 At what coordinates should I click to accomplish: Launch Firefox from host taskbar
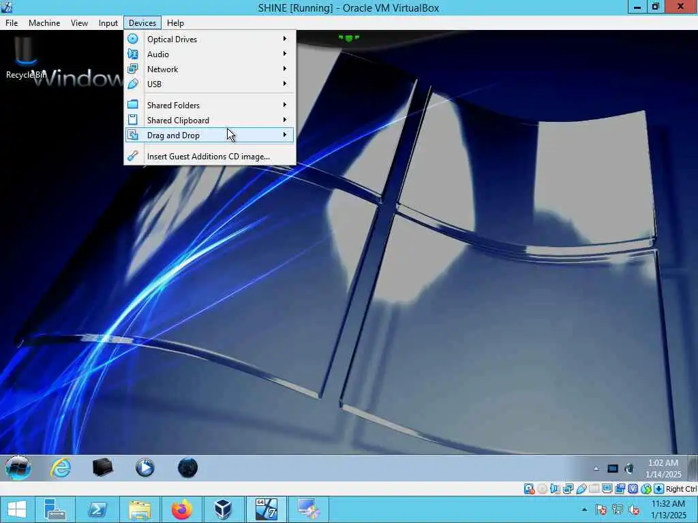181,509
